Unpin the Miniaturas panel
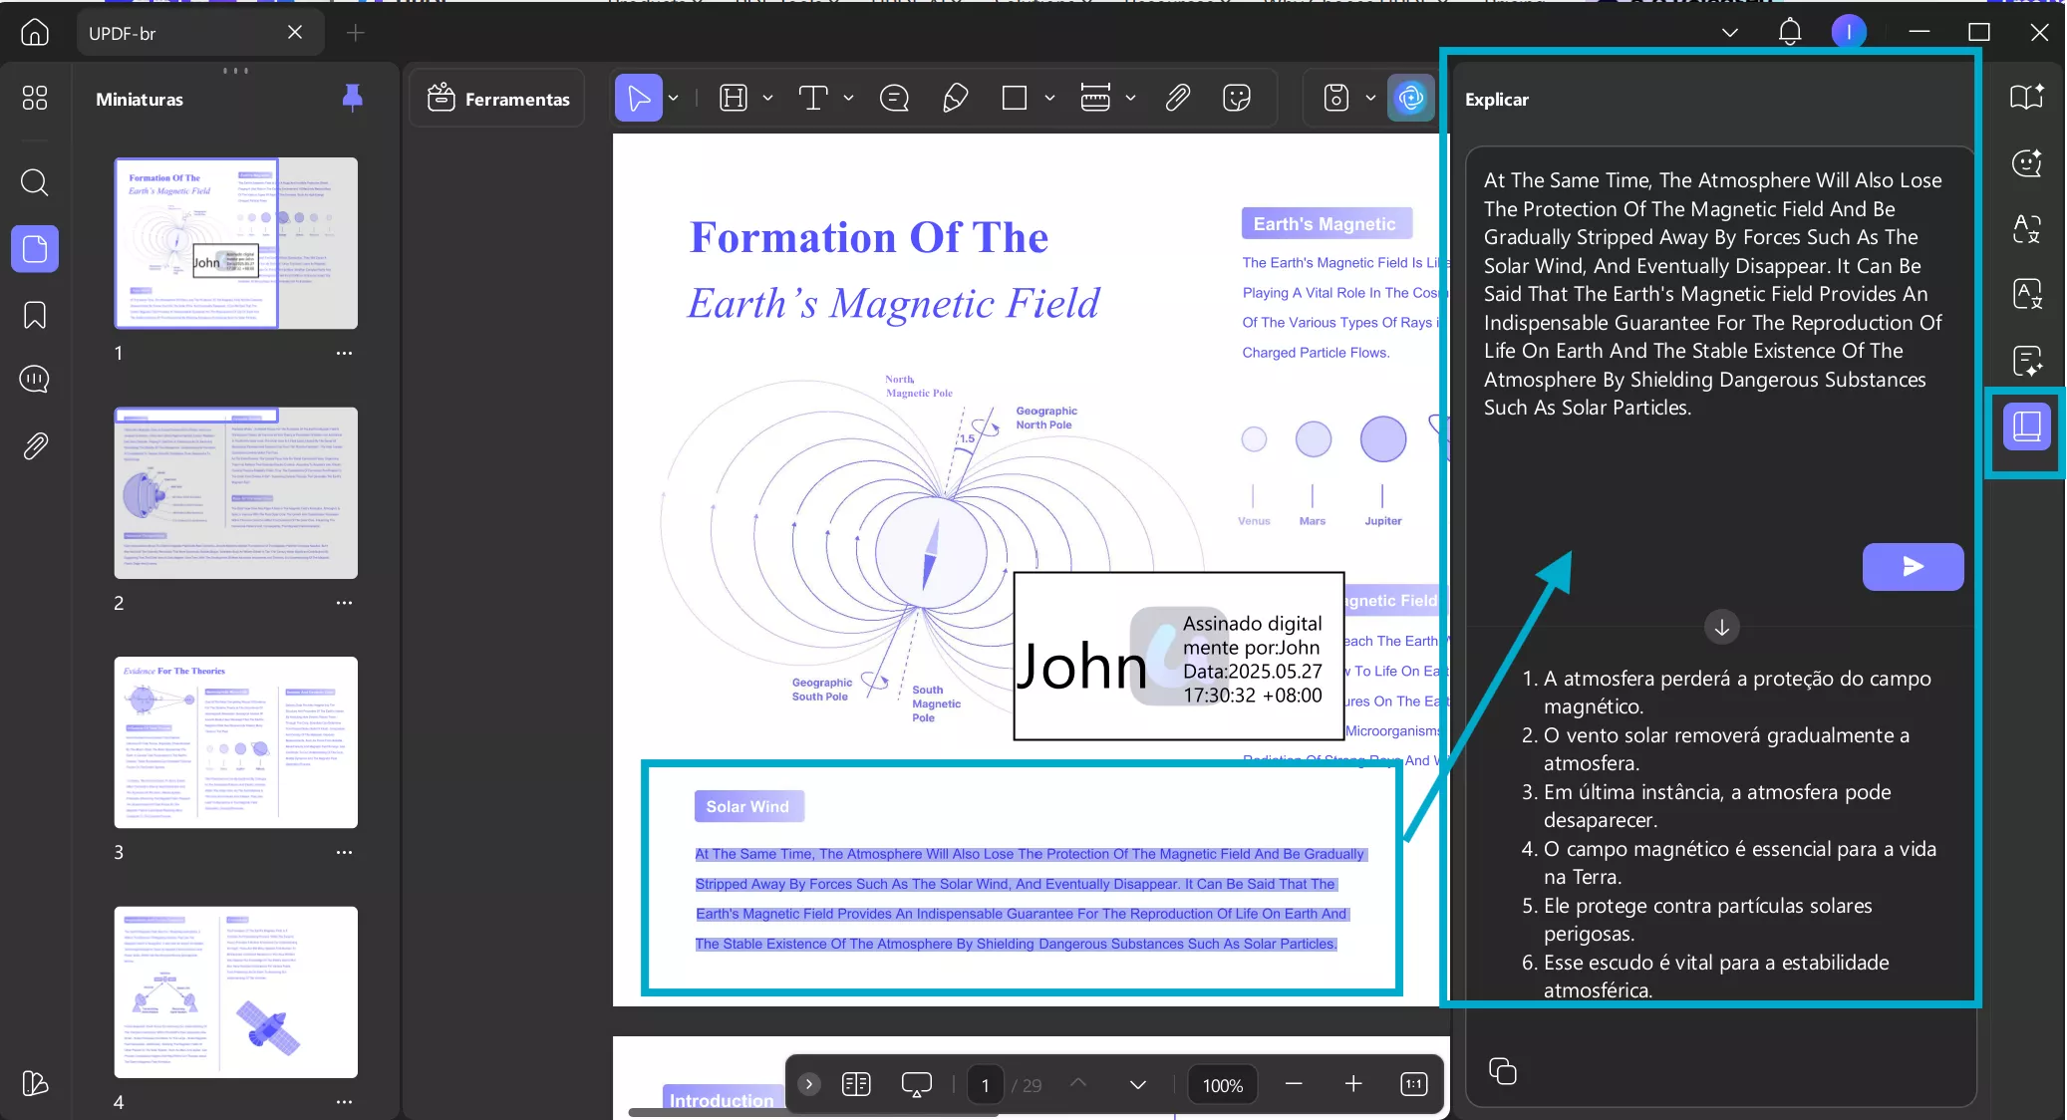2067x1120 pixels. pyautogui.click(x=352, y=98)
